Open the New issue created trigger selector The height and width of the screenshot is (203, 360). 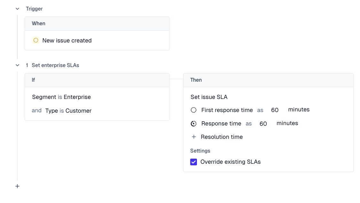(x=67, y=41)
